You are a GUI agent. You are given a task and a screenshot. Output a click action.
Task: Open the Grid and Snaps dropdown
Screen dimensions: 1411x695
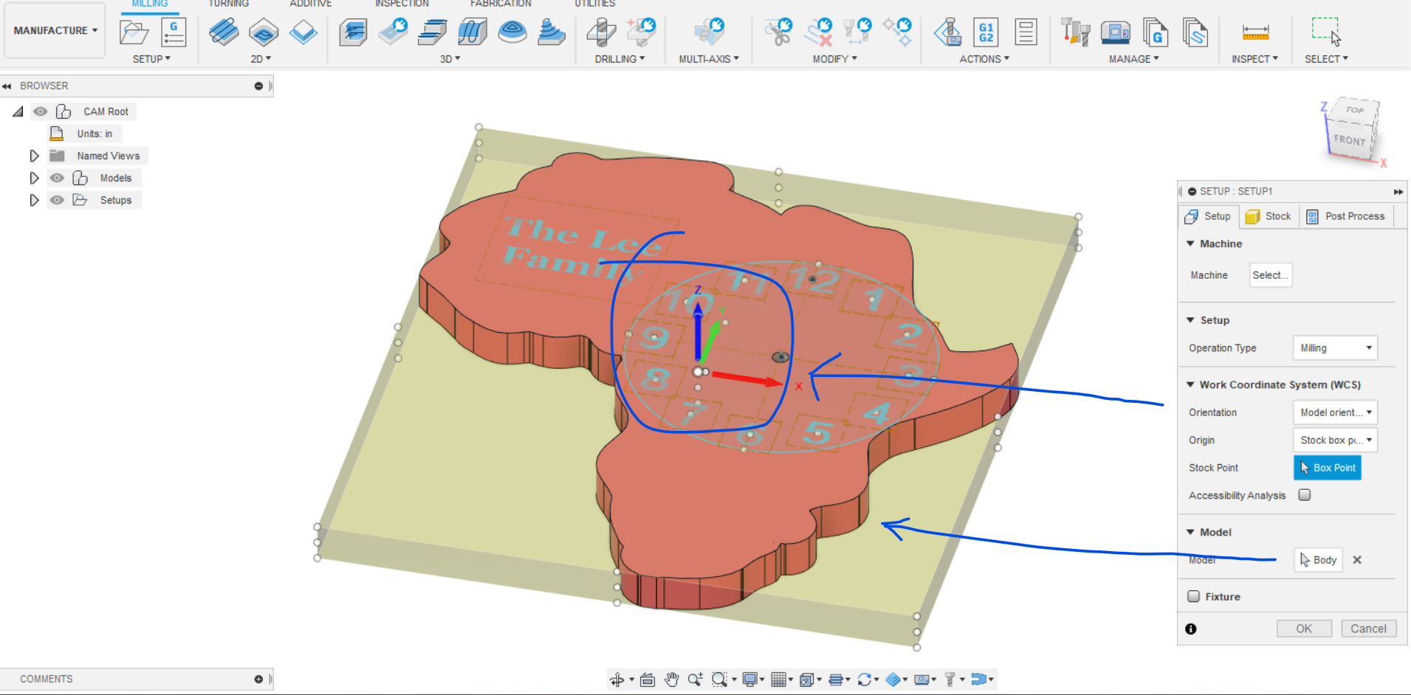[781, 680]
